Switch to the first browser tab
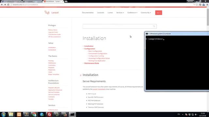 tap(11, 1)
